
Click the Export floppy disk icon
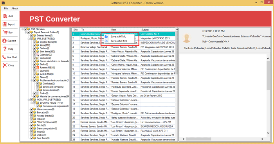tap(5, 24)
